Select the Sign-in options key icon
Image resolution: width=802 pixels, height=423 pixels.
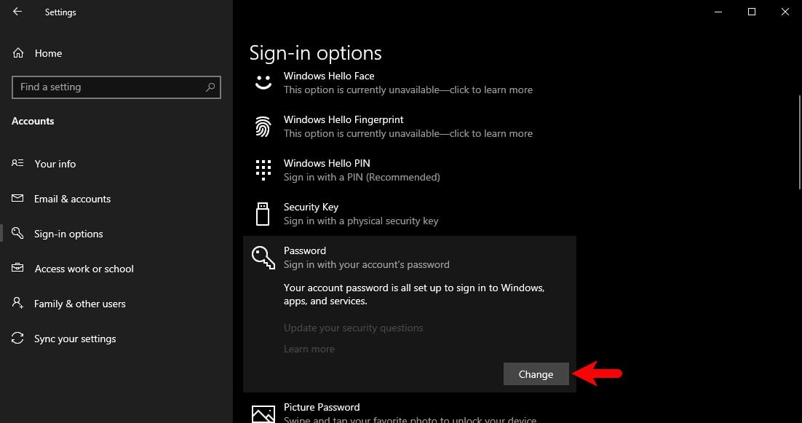click(x=17, y=233)
